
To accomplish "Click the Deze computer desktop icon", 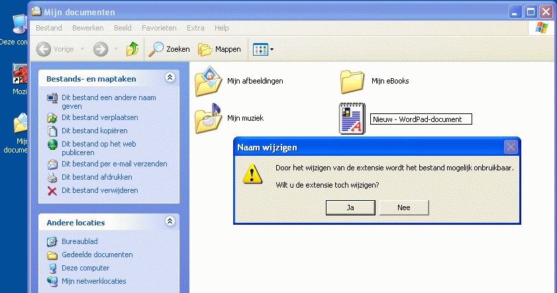I will 20,24.
